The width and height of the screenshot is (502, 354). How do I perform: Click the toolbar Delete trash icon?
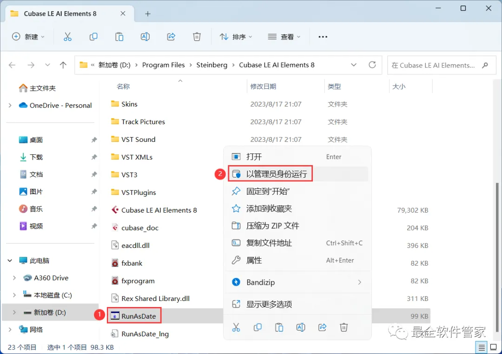(197, 37)
